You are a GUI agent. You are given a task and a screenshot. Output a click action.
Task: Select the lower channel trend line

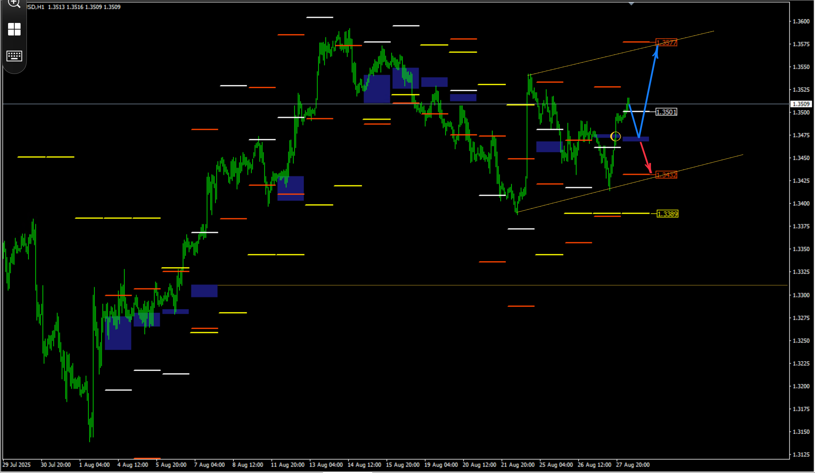tap(630, 183)
